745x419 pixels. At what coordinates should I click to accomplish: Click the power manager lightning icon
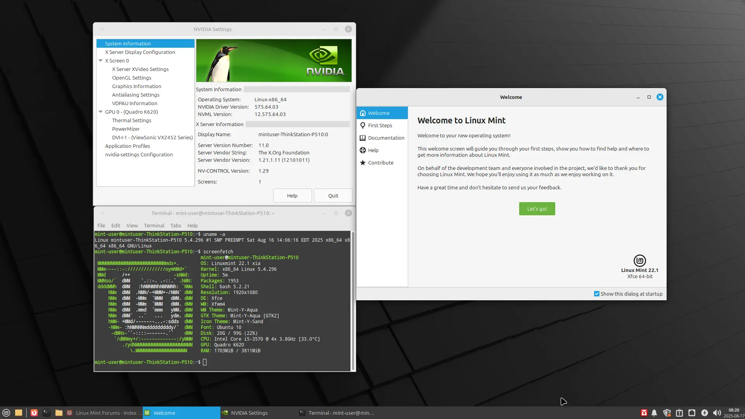click(704, 413)
